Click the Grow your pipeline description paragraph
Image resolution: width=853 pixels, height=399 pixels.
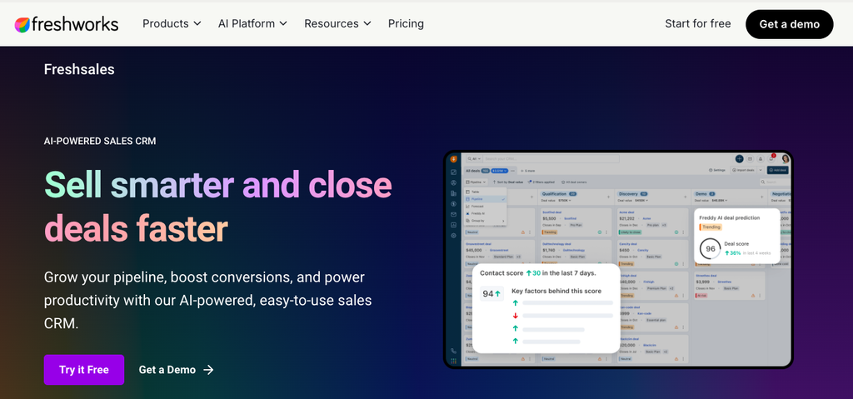click(208, 300)
